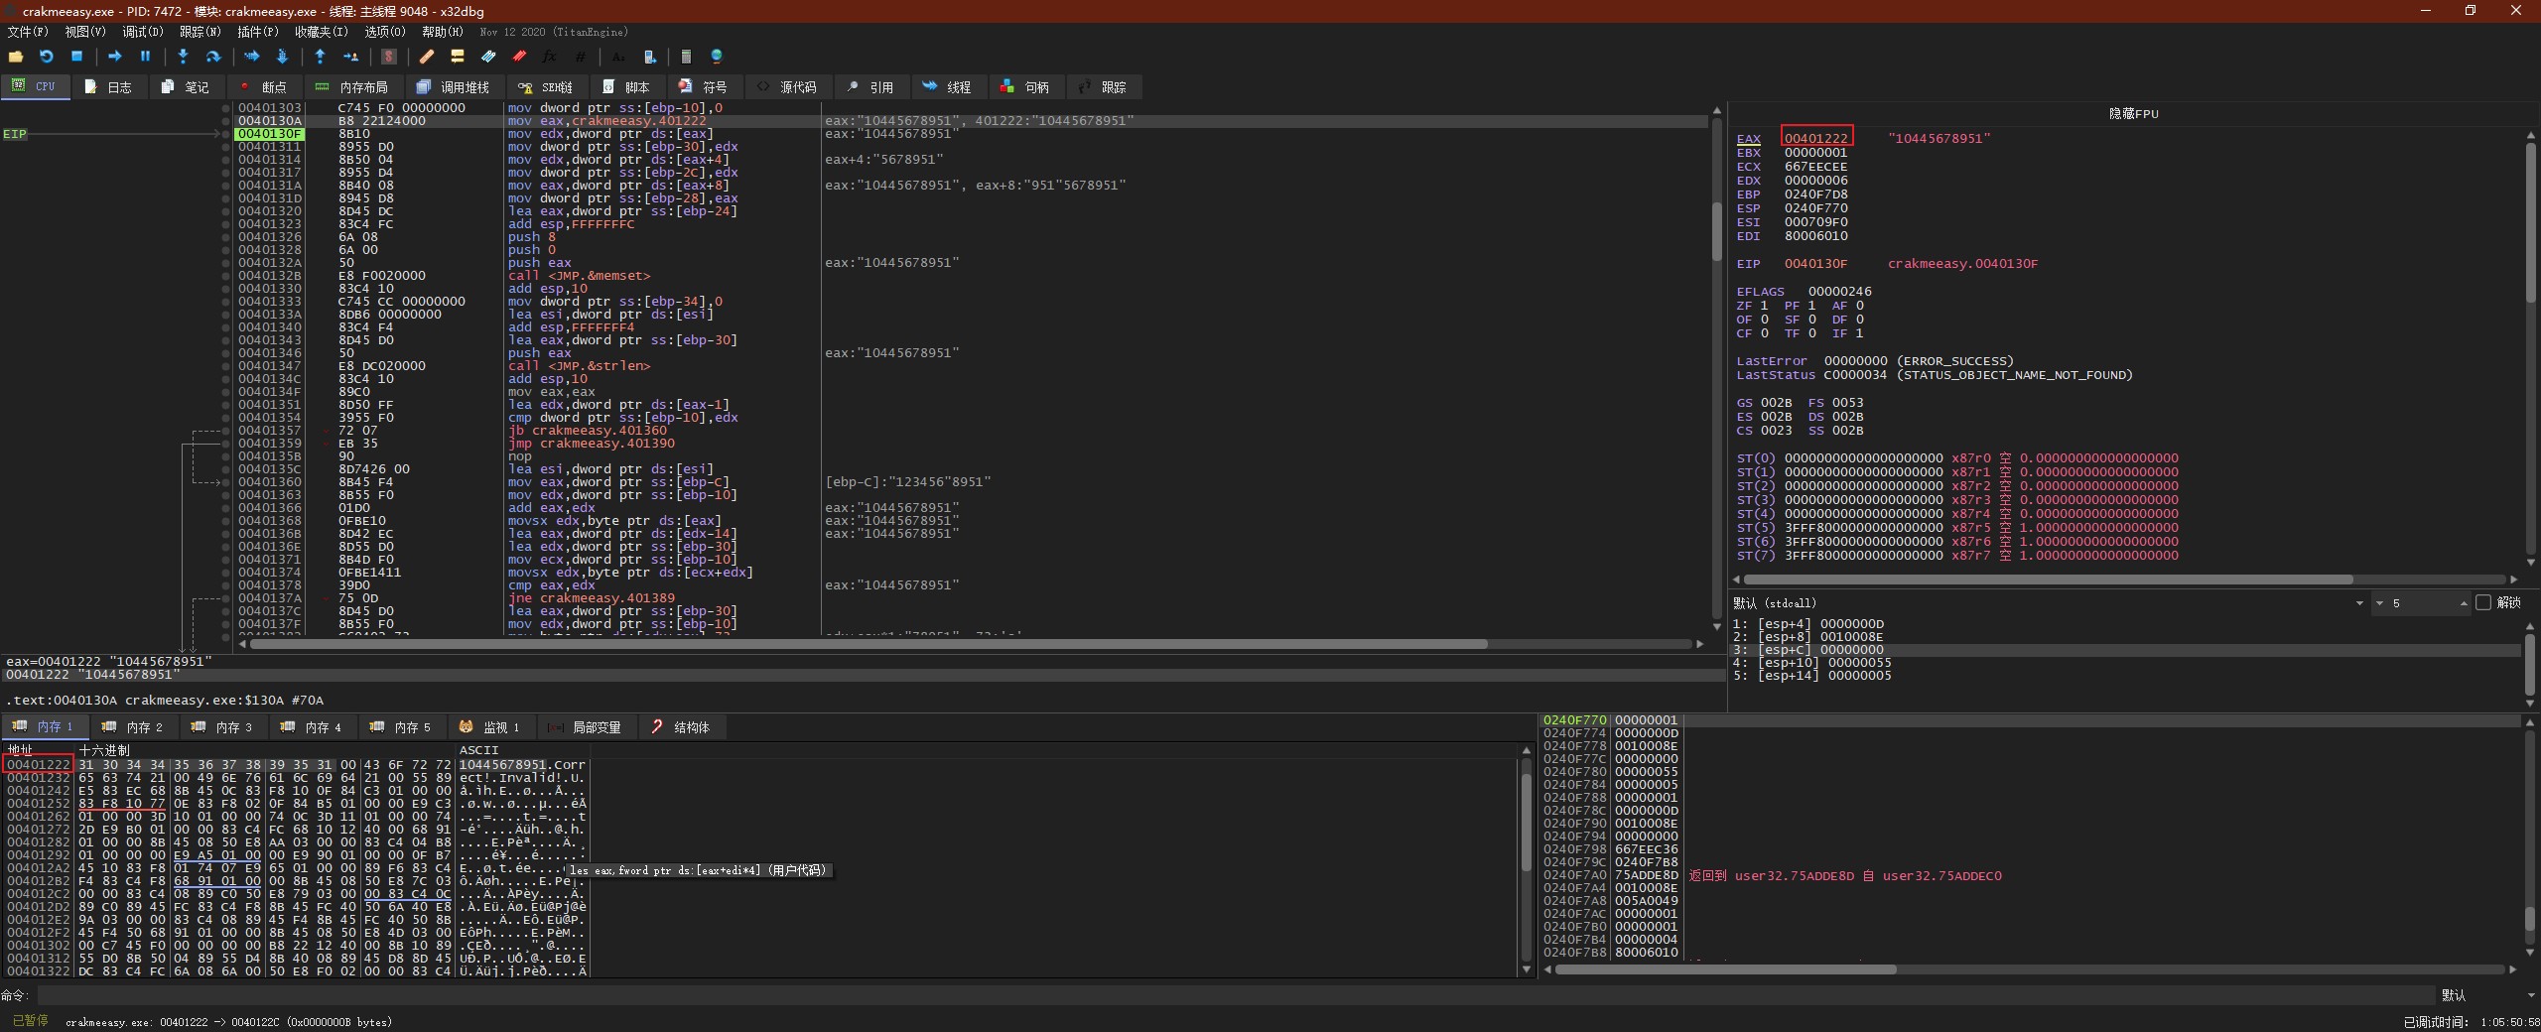Toggle the CF flag value
Viewport: 2541px width, 1032px height.
[1764, 333]
